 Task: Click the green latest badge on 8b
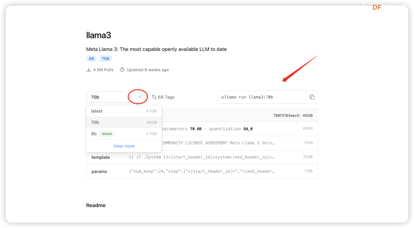[x=107, y=134]
